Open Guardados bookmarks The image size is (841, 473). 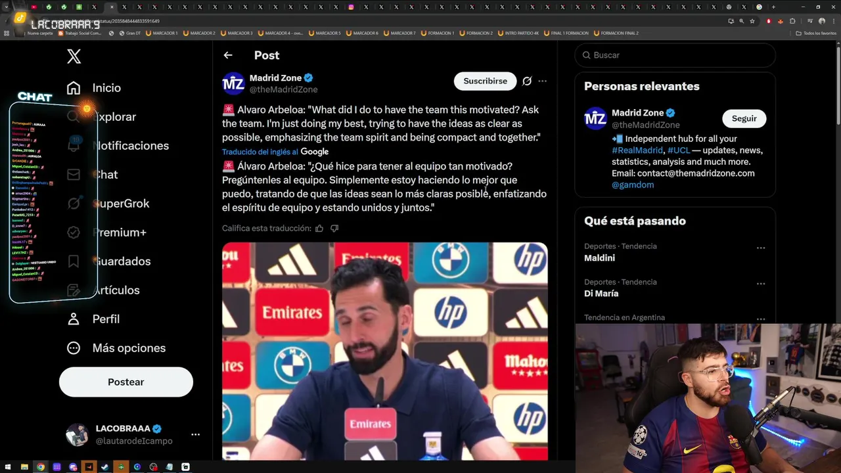[109, 261]
